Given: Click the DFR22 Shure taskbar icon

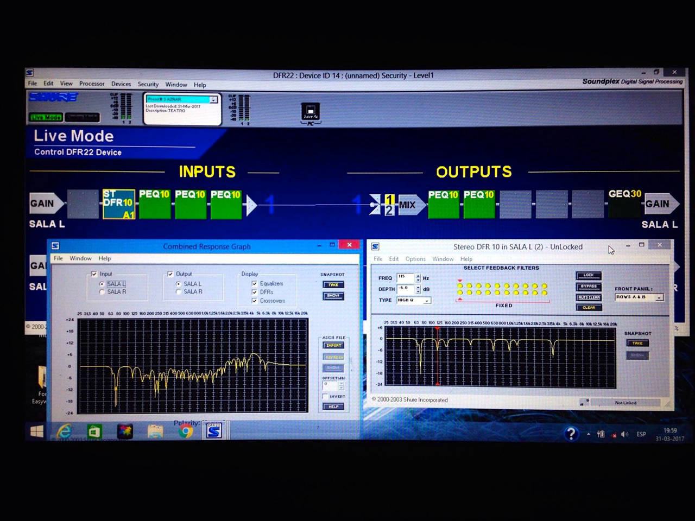Looking at the screenshot, I should (214, 431).
